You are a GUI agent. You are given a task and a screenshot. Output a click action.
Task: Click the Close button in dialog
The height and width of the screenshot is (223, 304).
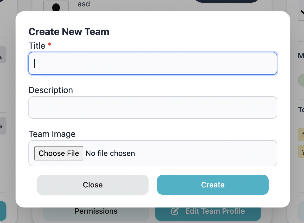[93, 185]
